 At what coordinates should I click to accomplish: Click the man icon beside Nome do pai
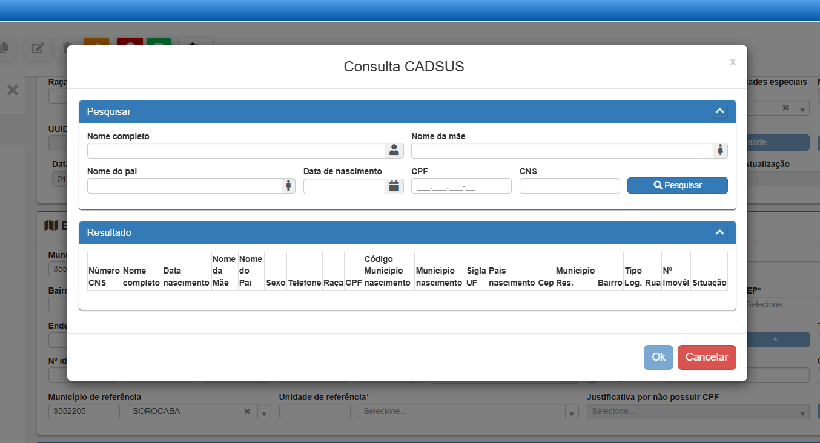288,186
